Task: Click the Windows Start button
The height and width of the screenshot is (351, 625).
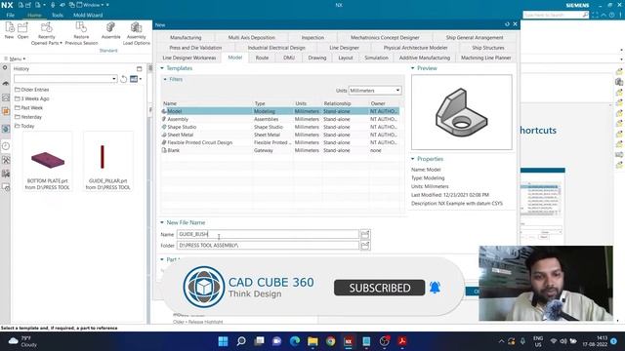Action: (x=224, y=341)
